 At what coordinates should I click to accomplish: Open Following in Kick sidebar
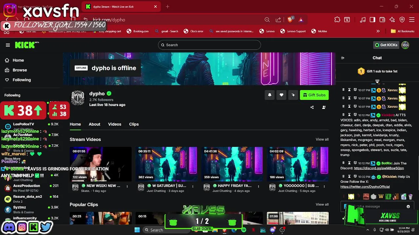[18, 80]
